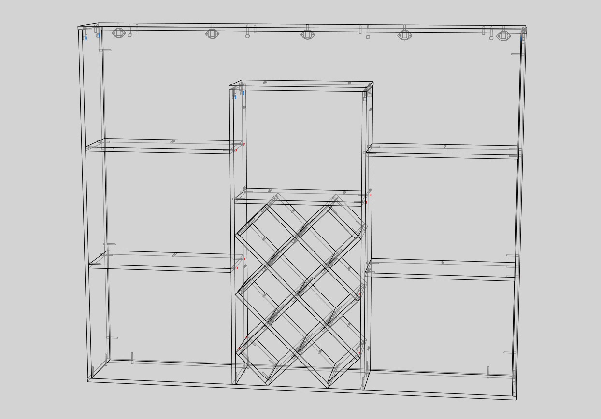Pick the middle hanger bracket on the top panel
Image resolution: width=601 pixels, height=419 pixels.
[x=308, y=34]
